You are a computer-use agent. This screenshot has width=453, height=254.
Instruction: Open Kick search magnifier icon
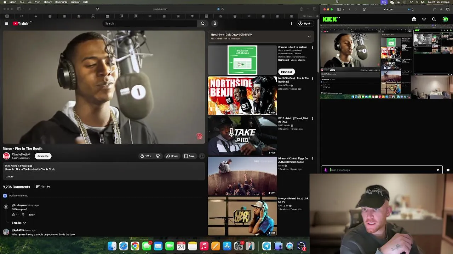(x=434, y=19)
